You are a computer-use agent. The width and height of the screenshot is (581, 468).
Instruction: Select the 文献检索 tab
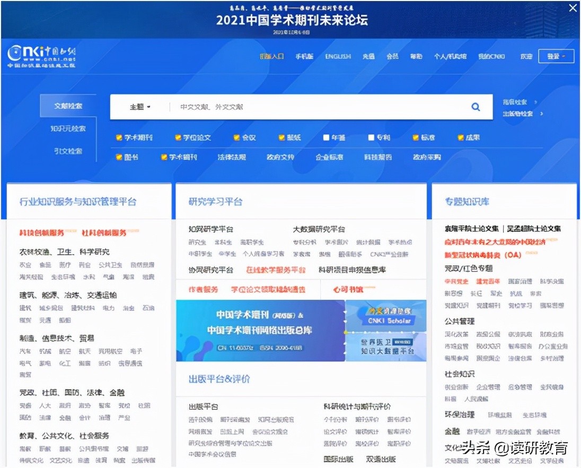68,106
